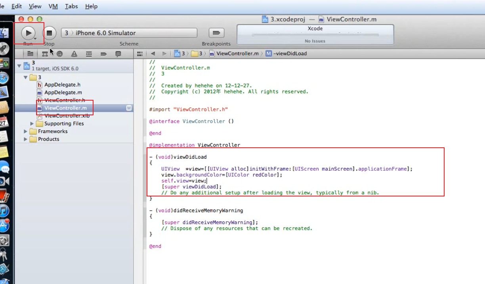The height and width of the screenshot is (284, 485).
Task: Click the "@implementation ViewController" line
Action: click(195, 145)
